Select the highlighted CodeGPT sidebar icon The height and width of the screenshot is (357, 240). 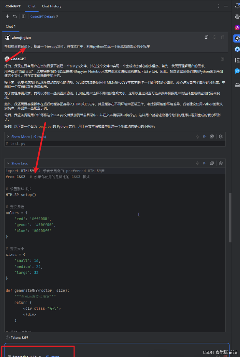[237, 38]
